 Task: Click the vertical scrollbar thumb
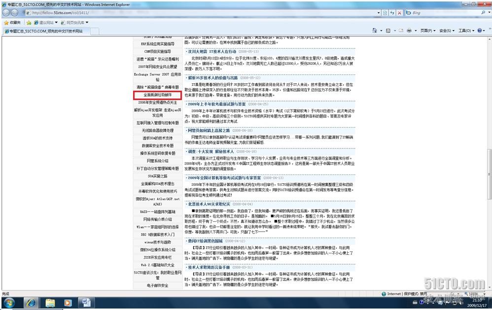pyautogui.click(x=489, y=174)
